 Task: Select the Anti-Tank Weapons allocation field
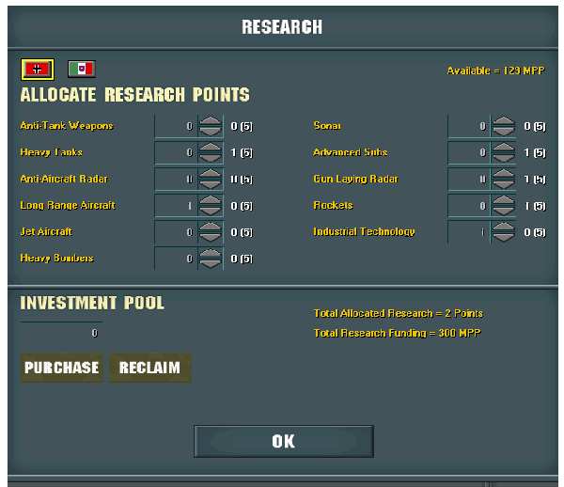(177, 126)
